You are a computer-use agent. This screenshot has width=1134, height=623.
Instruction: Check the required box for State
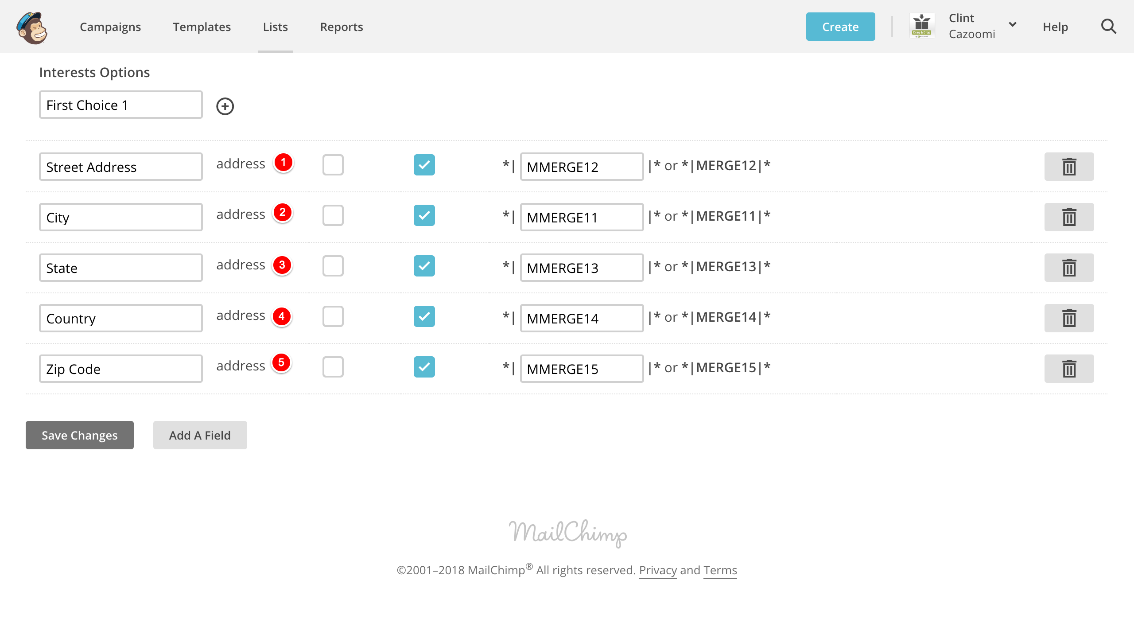point(333,266)
